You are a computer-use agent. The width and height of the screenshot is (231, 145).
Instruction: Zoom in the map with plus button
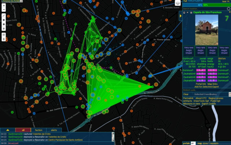4,5
